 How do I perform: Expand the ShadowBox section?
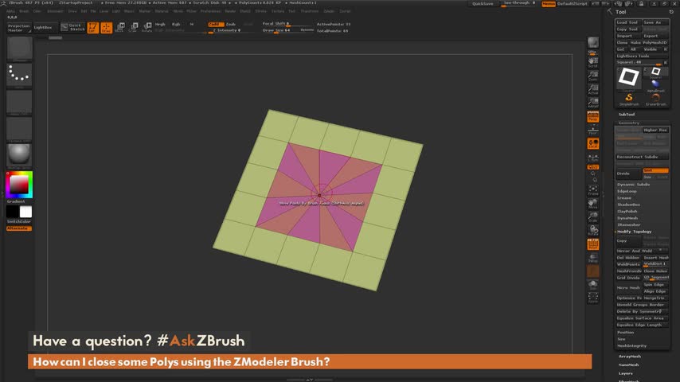pos(629,205)
